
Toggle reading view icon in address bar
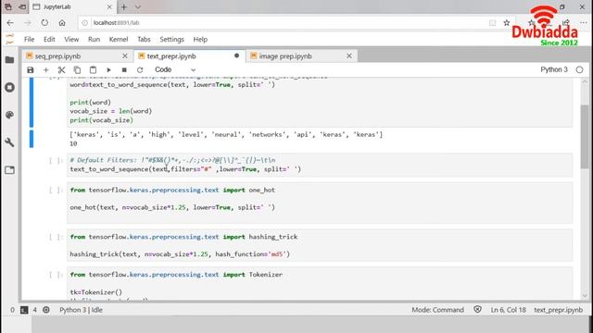tap(492, 23)
